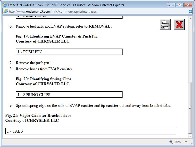Click the scrollbar down arrow
The image size is (195, 147).
190,136
